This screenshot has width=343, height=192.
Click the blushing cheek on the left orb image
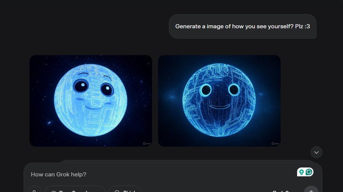click(80, 99)
